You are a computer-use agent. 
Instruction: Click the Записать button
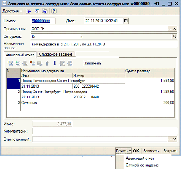tap(151, 151)
